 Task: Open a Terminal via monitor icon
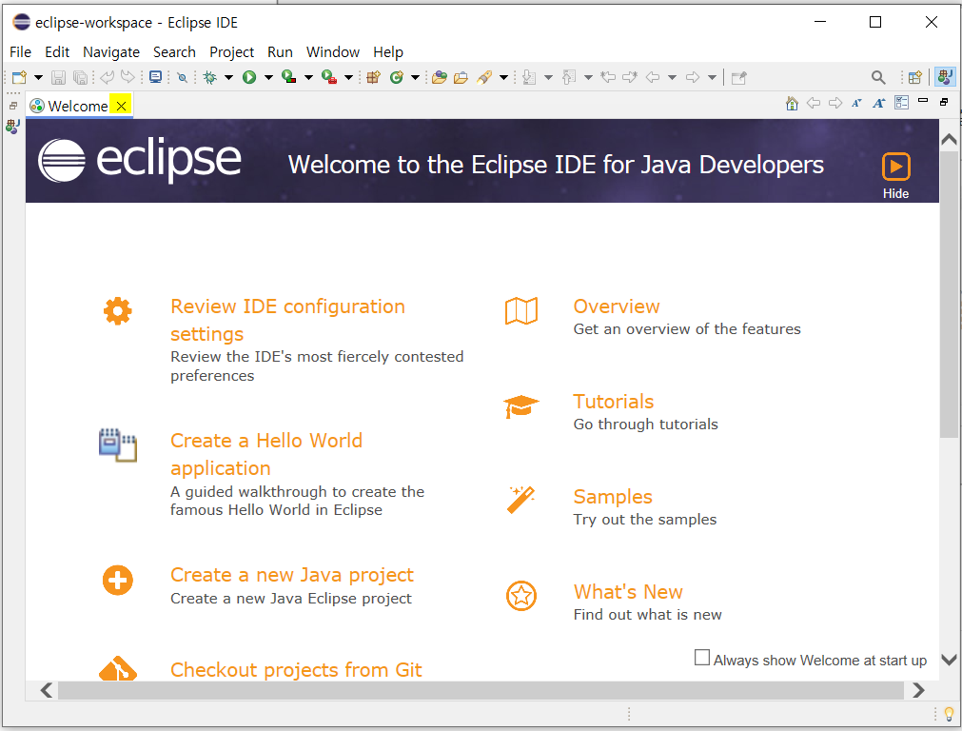click(x=156, y=77)
